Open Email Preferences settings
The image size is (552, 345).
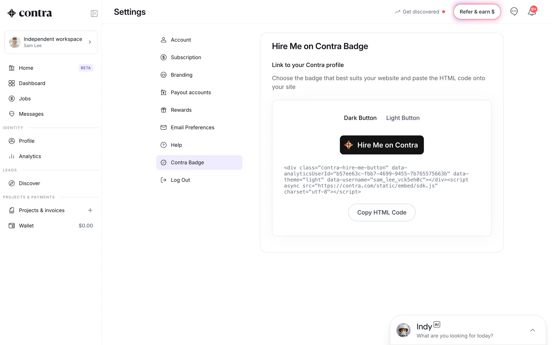[192, 128]
